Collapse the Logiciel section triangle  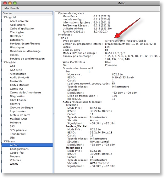click(5, 17)
